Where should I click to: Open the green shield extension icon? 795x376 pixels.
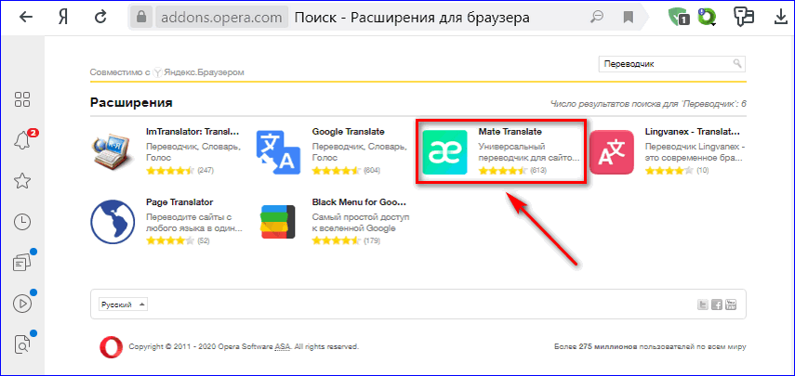pos(679,18)
